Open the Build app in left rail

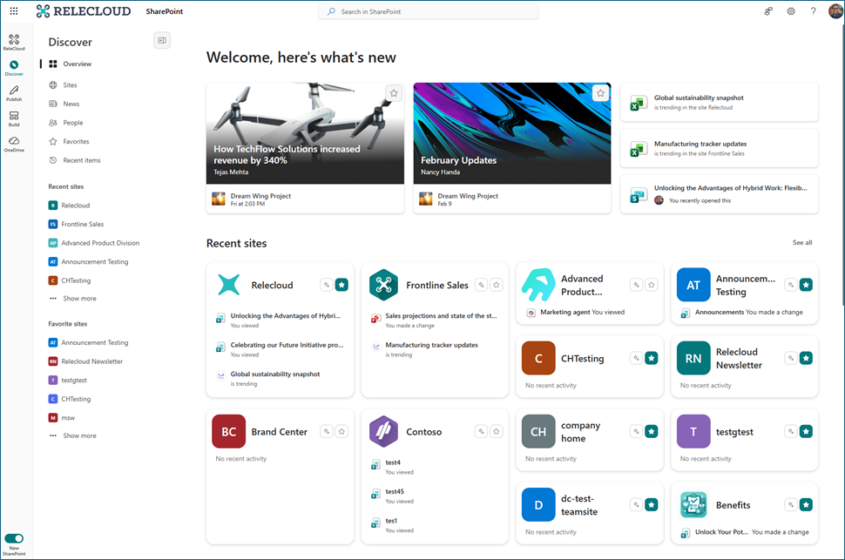(14, 118)
